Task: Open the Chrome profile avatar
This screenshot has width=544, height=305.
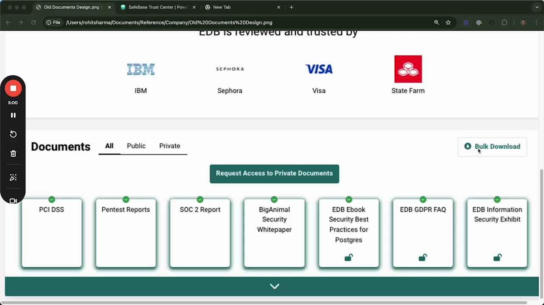Action: [x=523, y=22]
